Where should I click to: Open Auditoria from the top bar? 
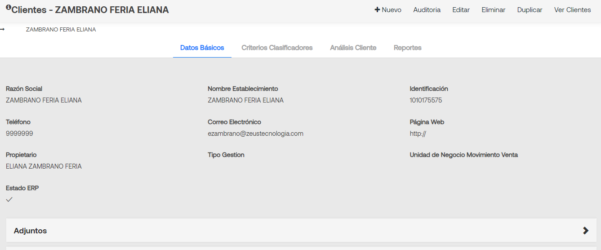427,10
